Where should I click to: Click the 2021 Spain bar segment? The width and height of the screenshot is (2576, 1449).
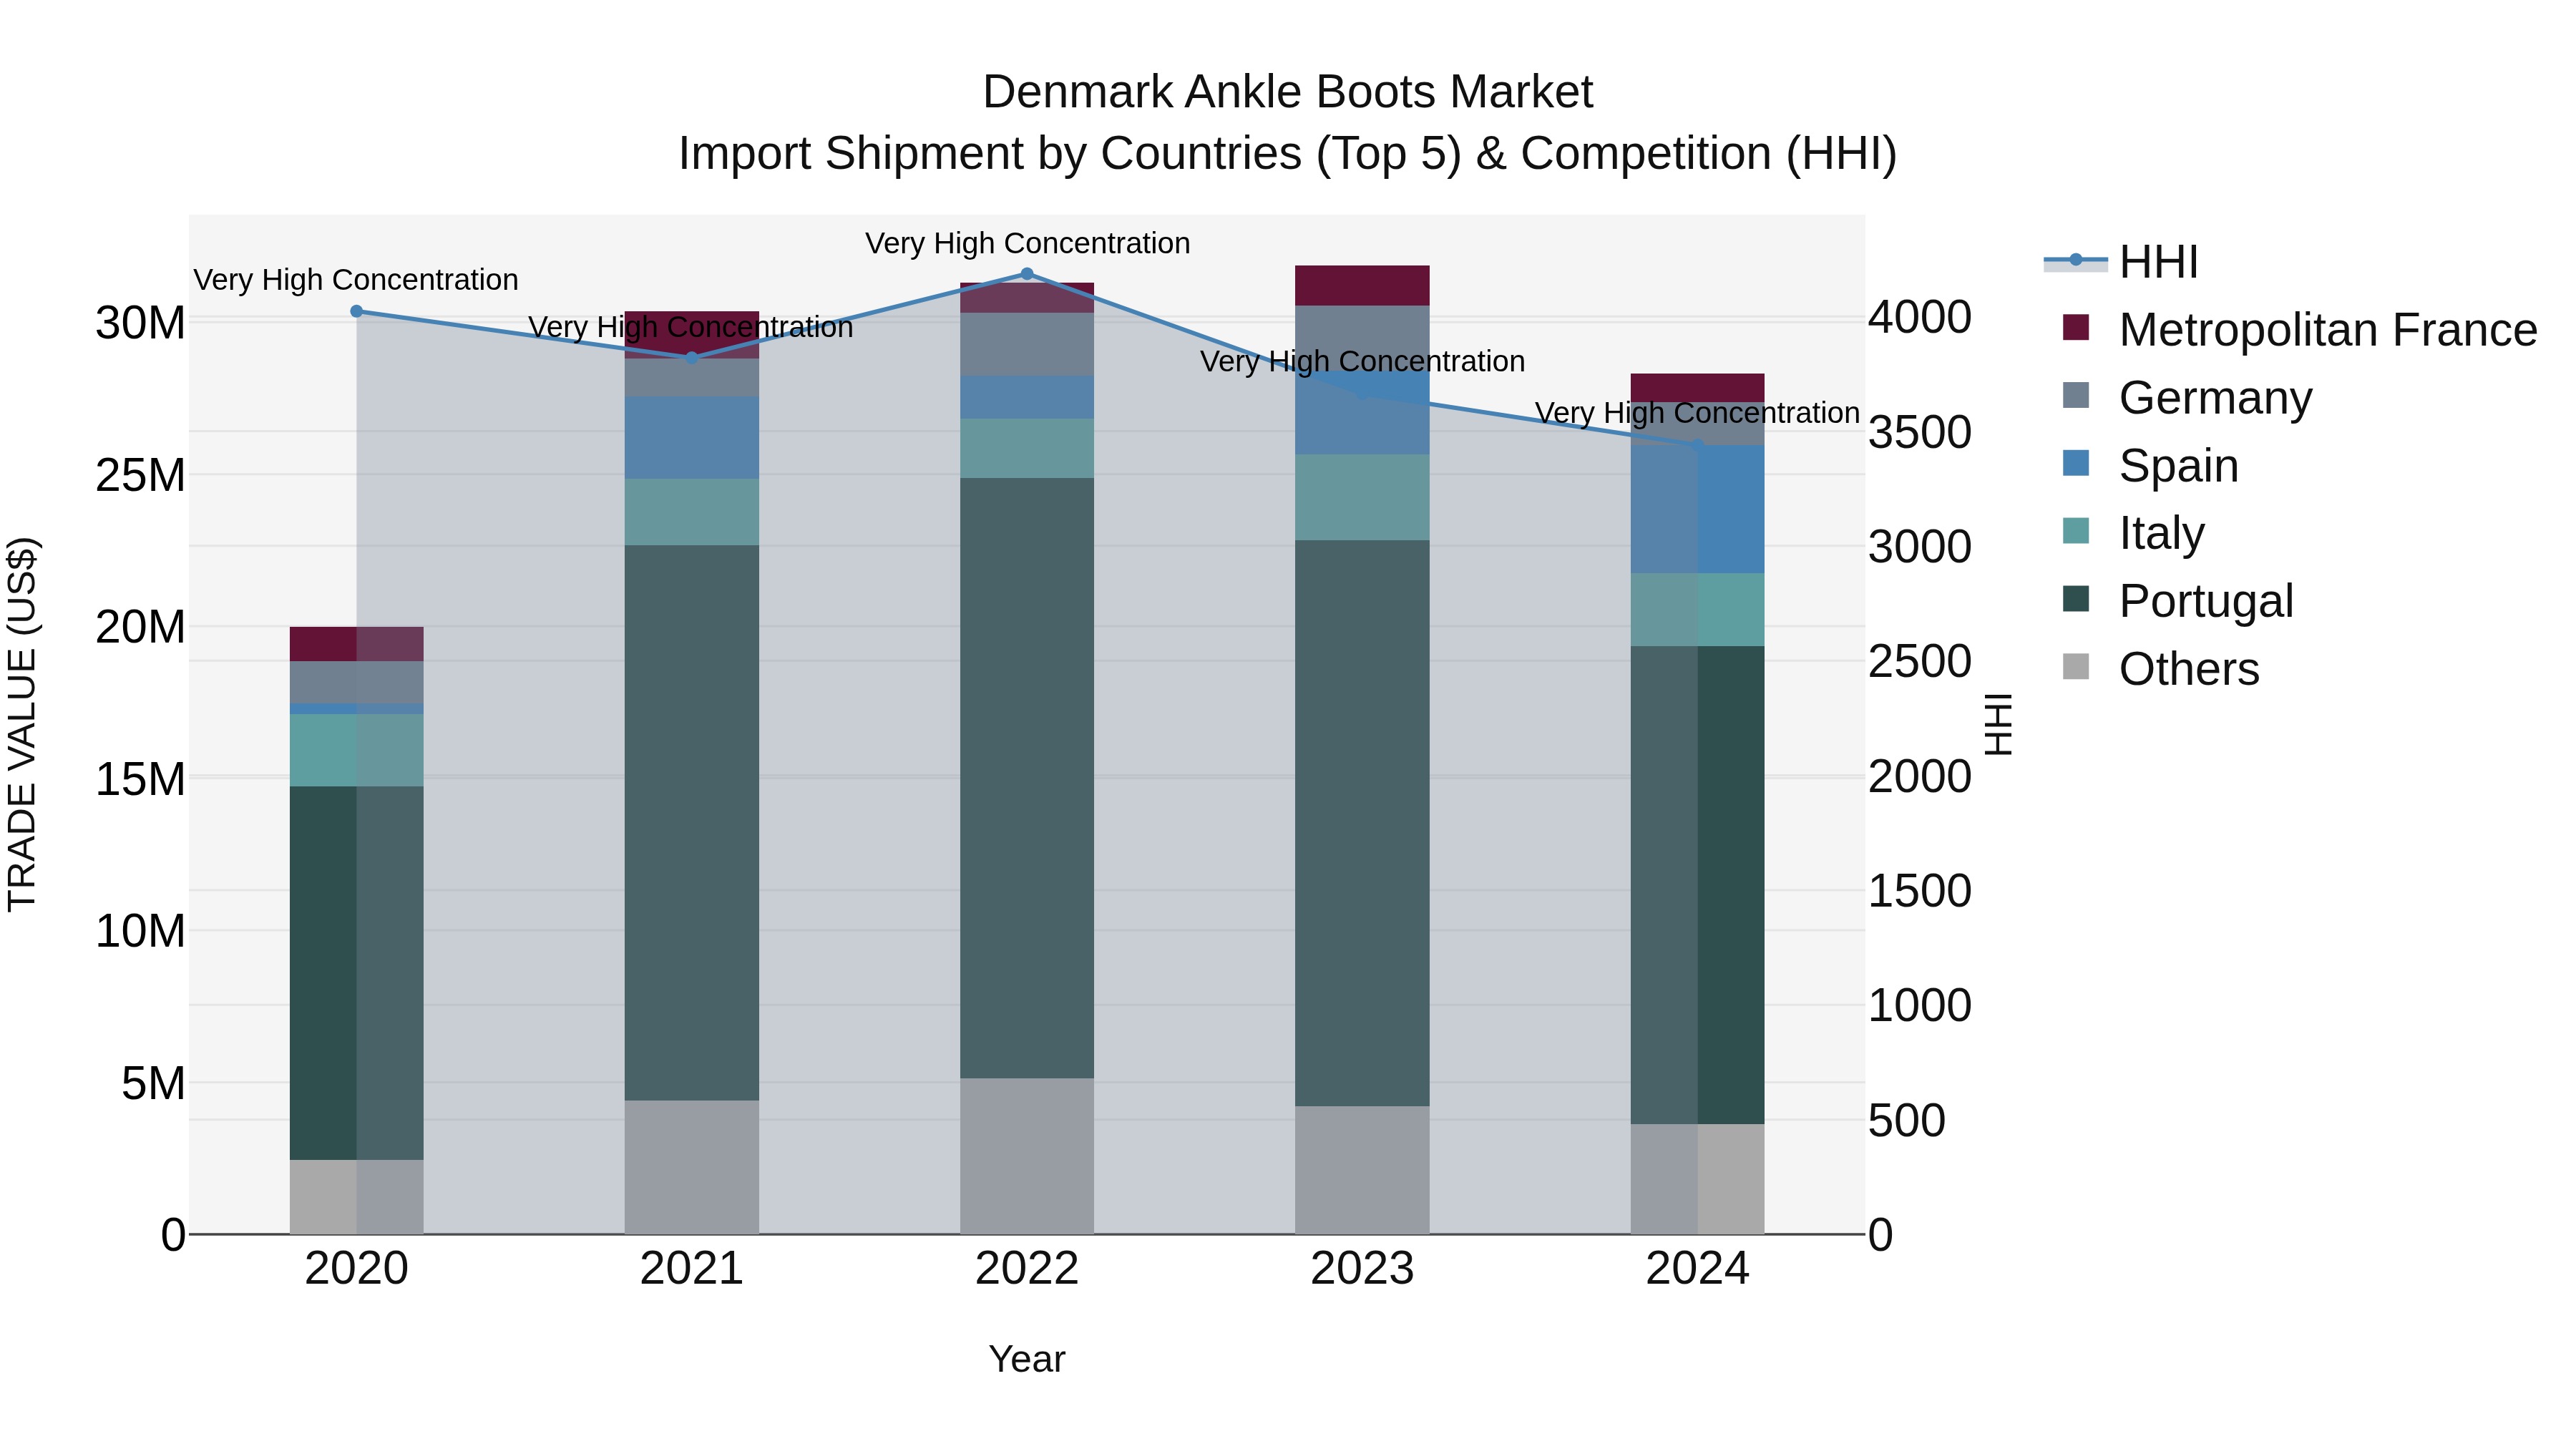(x=692, y=438)
